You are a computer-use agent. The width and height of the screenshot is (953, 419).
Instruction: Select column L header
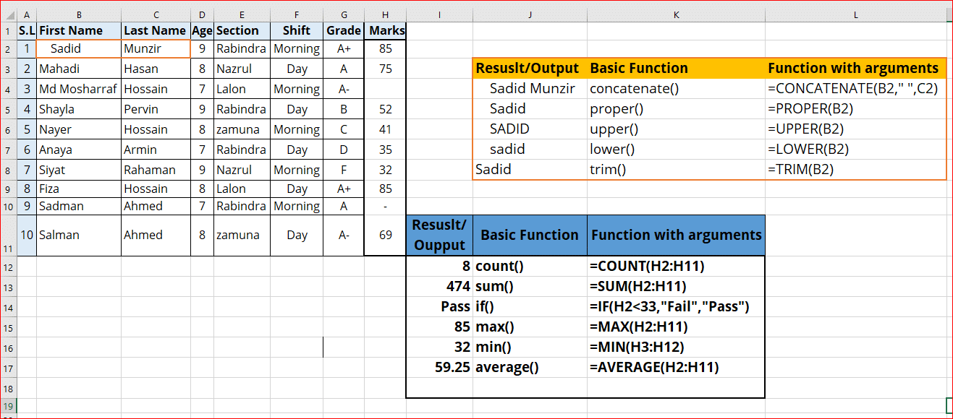(855, 14)
